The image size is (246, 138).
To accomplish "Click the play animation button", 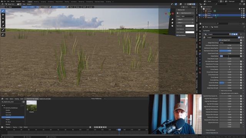I will point(101,127).
